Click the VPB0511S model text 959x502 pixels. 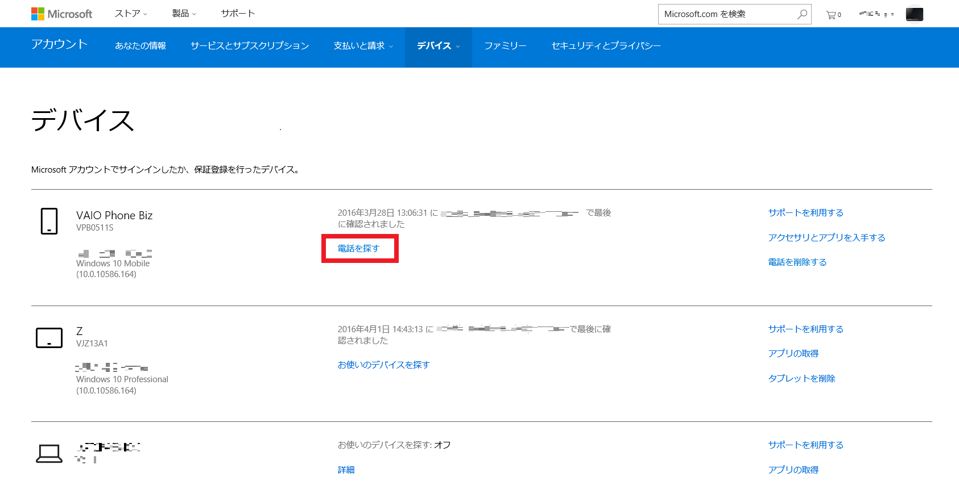click(95, 228)
